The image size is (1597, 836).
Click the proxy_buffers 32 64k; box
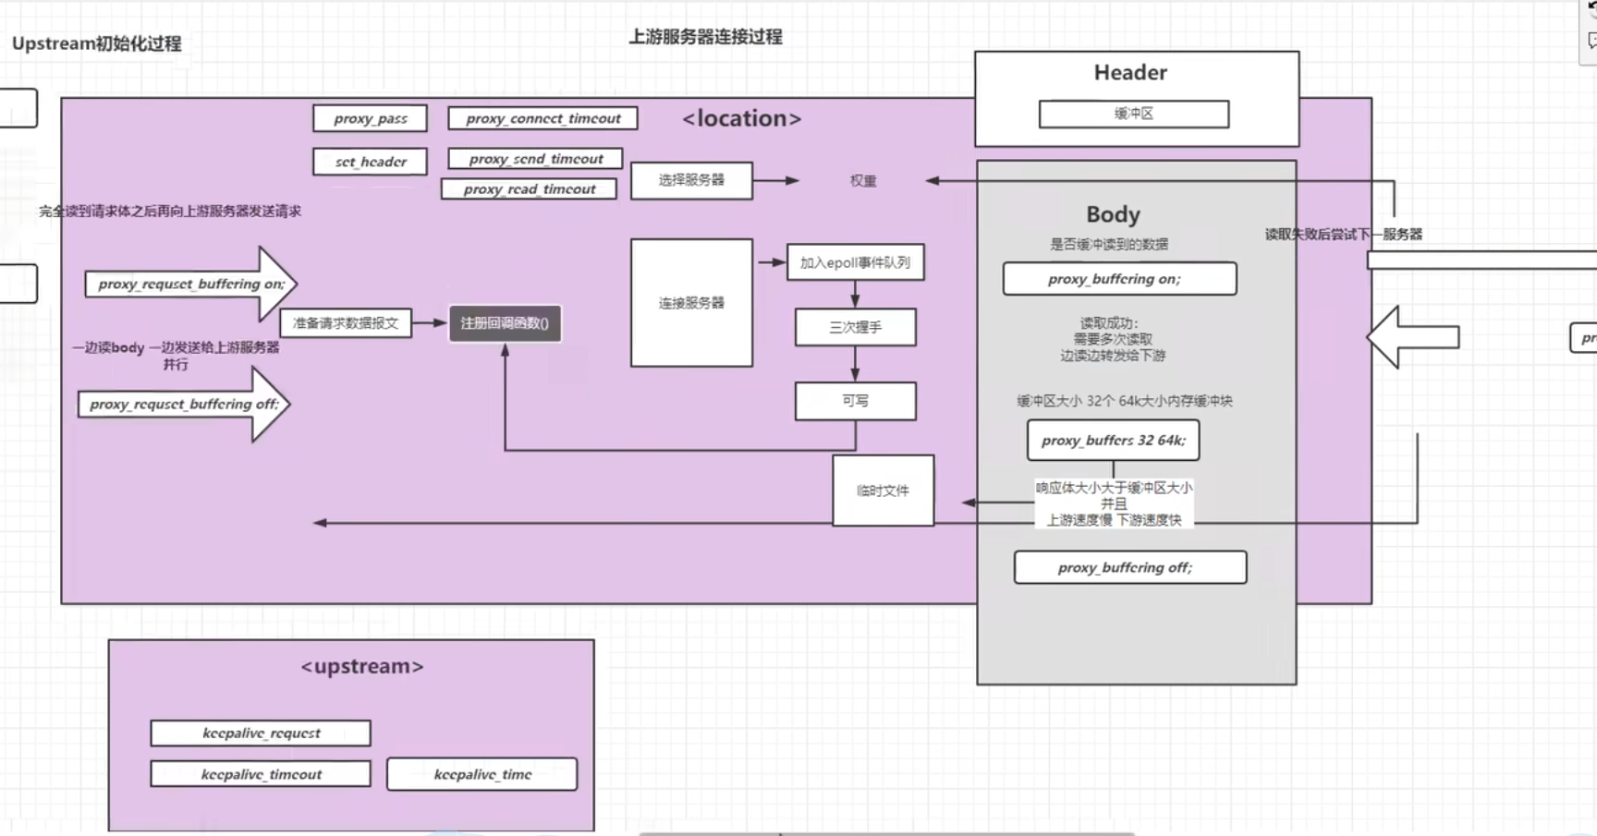click(1113, 441)
